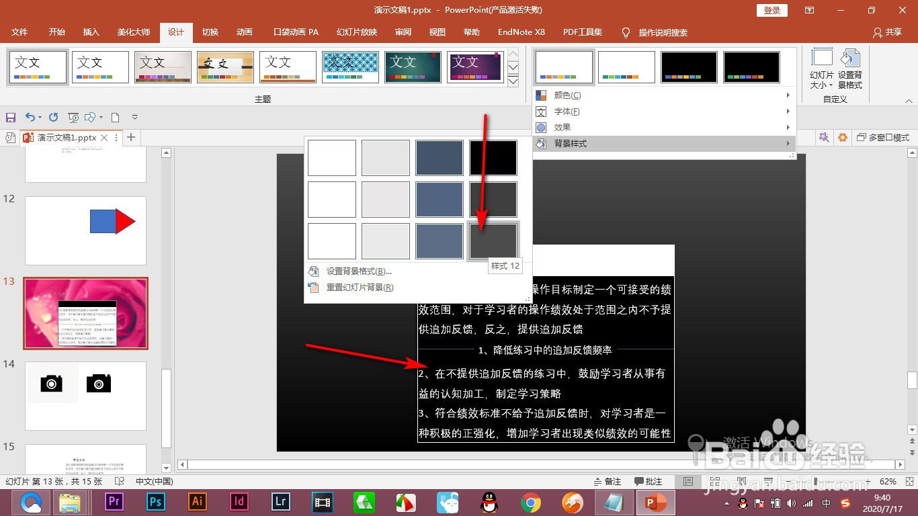Click the 操作说明搜索 search box
Screen dimensions: 918x516
click(x=655, y=32)
